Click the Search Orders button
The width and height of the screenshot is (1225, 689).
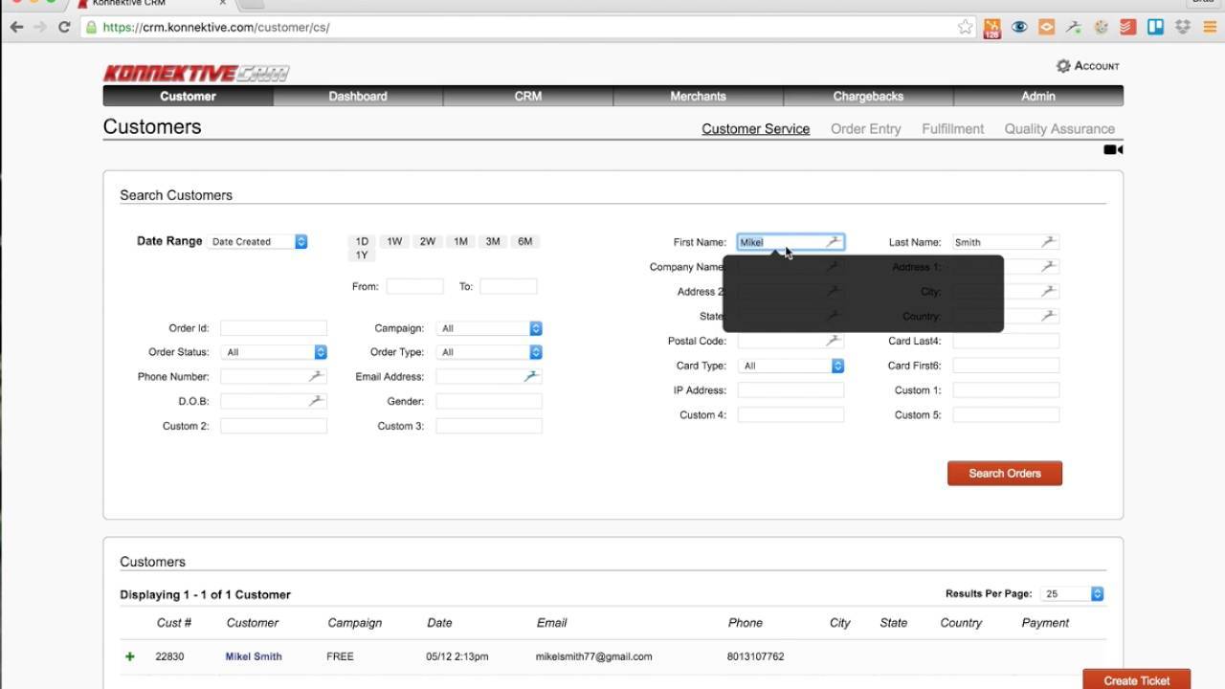[1004, 473]
